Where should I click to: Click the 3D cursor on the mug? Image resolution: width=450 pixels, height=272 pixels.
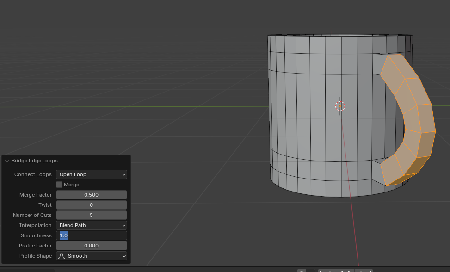(340, 106)
